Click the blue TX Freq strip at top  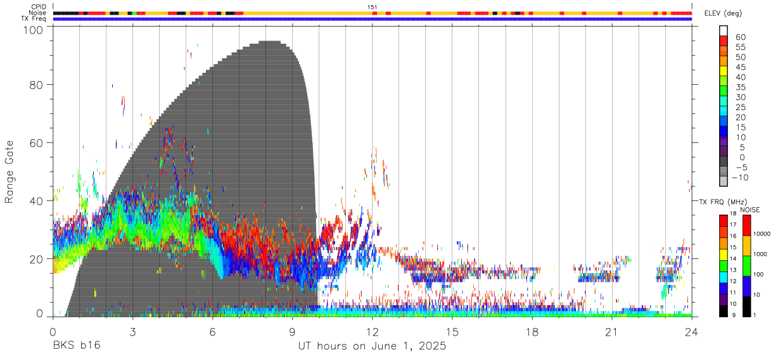[372, 18]
